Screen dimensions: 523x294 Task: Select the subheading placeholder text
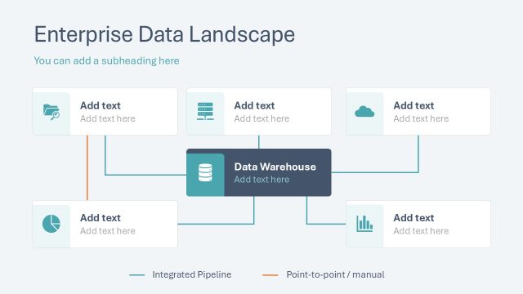point(107,60)
